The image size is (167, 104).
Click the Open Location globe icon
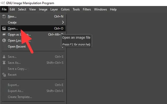[4, 41]
